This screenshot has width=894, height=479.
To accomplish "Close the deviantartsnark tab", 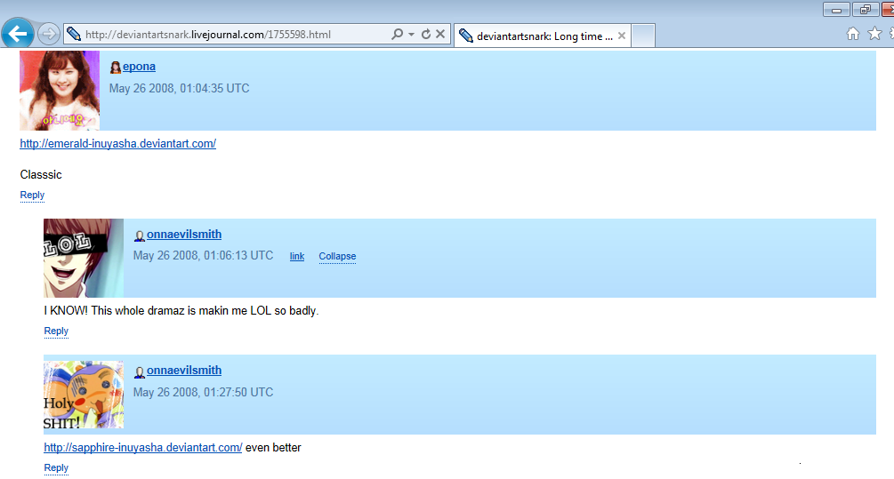I will coord(622,36).
